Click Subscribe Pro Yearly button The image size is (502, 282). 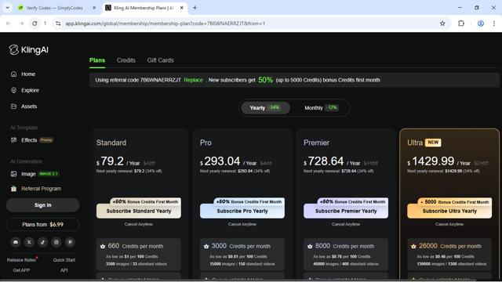[242, 211]
